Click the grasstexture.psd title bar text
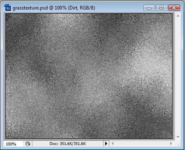185x150 pixels. click(x=54, y=8)
